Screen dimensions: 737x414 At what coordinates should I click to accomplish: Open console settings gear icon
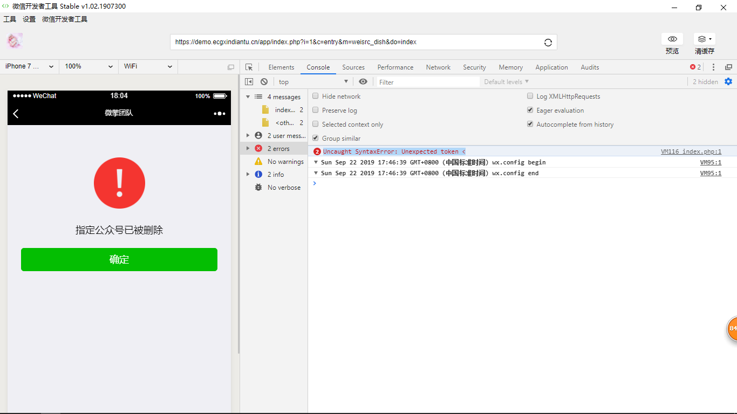pyautogui.click(x=728, y=82)
